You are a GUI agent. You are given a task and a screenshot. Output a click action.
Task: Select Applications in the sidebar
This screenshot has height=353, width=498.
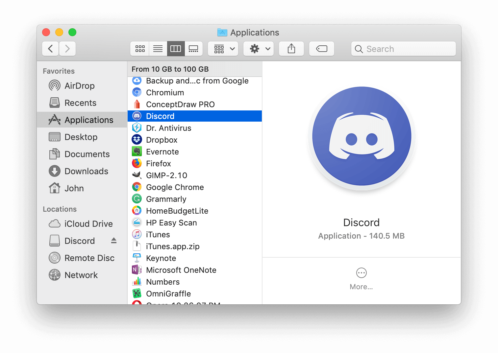pyautogui.click(x=82, y=120)
